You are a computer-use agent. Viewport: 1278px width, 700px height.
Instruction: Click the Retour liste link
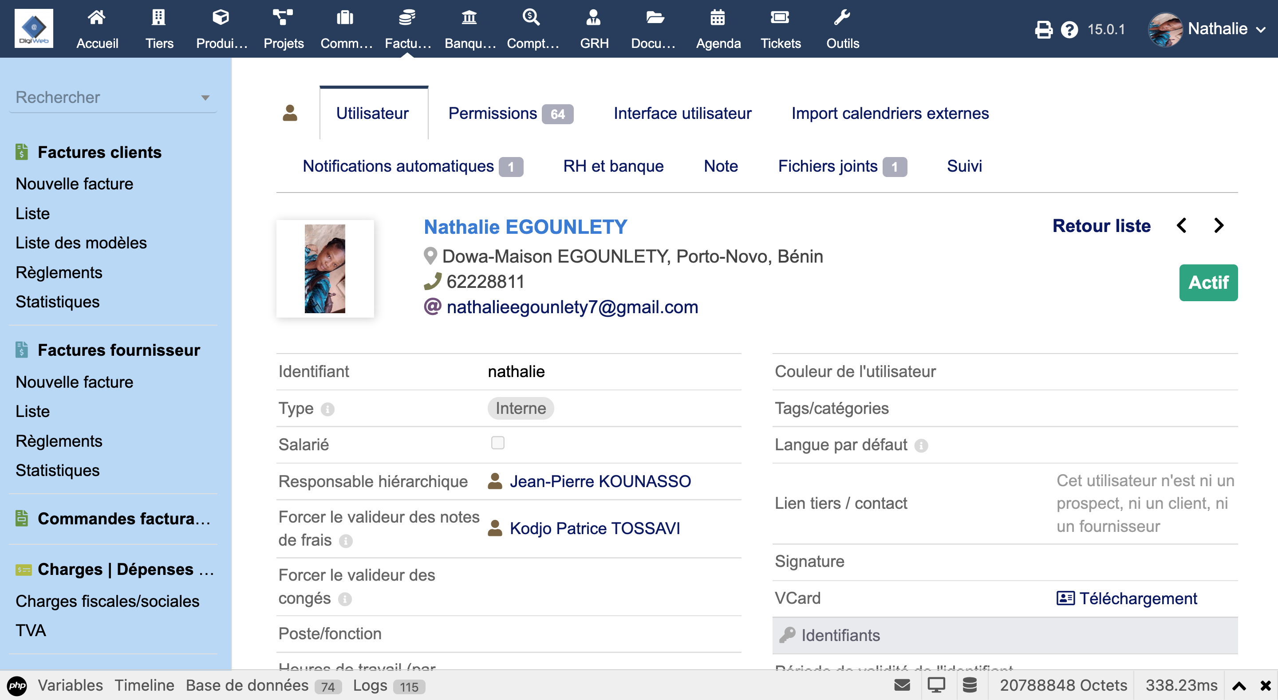tap(1101, 226)
